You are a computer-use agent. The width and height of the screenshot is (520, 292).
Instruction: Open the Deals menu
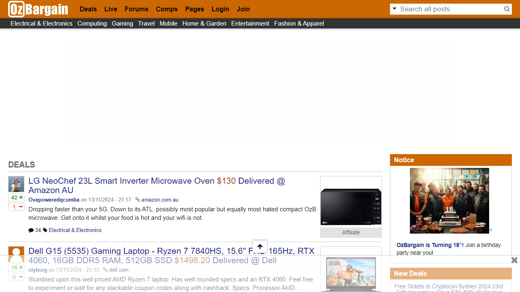pyautogui.click(x=88, y=9)
